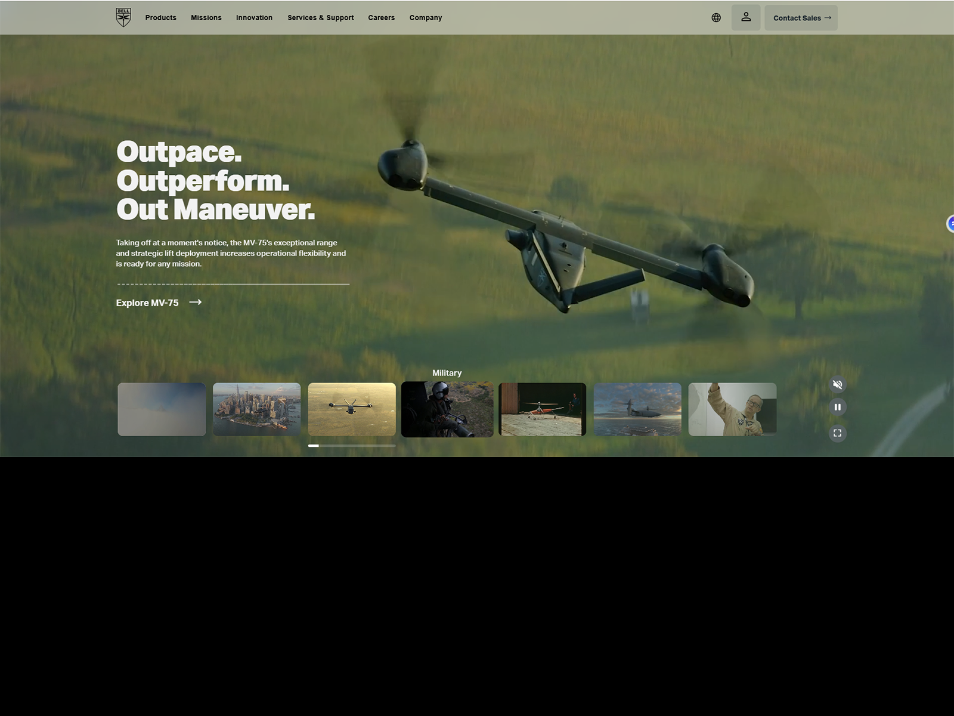This screenshot has width=954, height=716.
Task: Unmute the hero video sound
Action: [838, 384]
